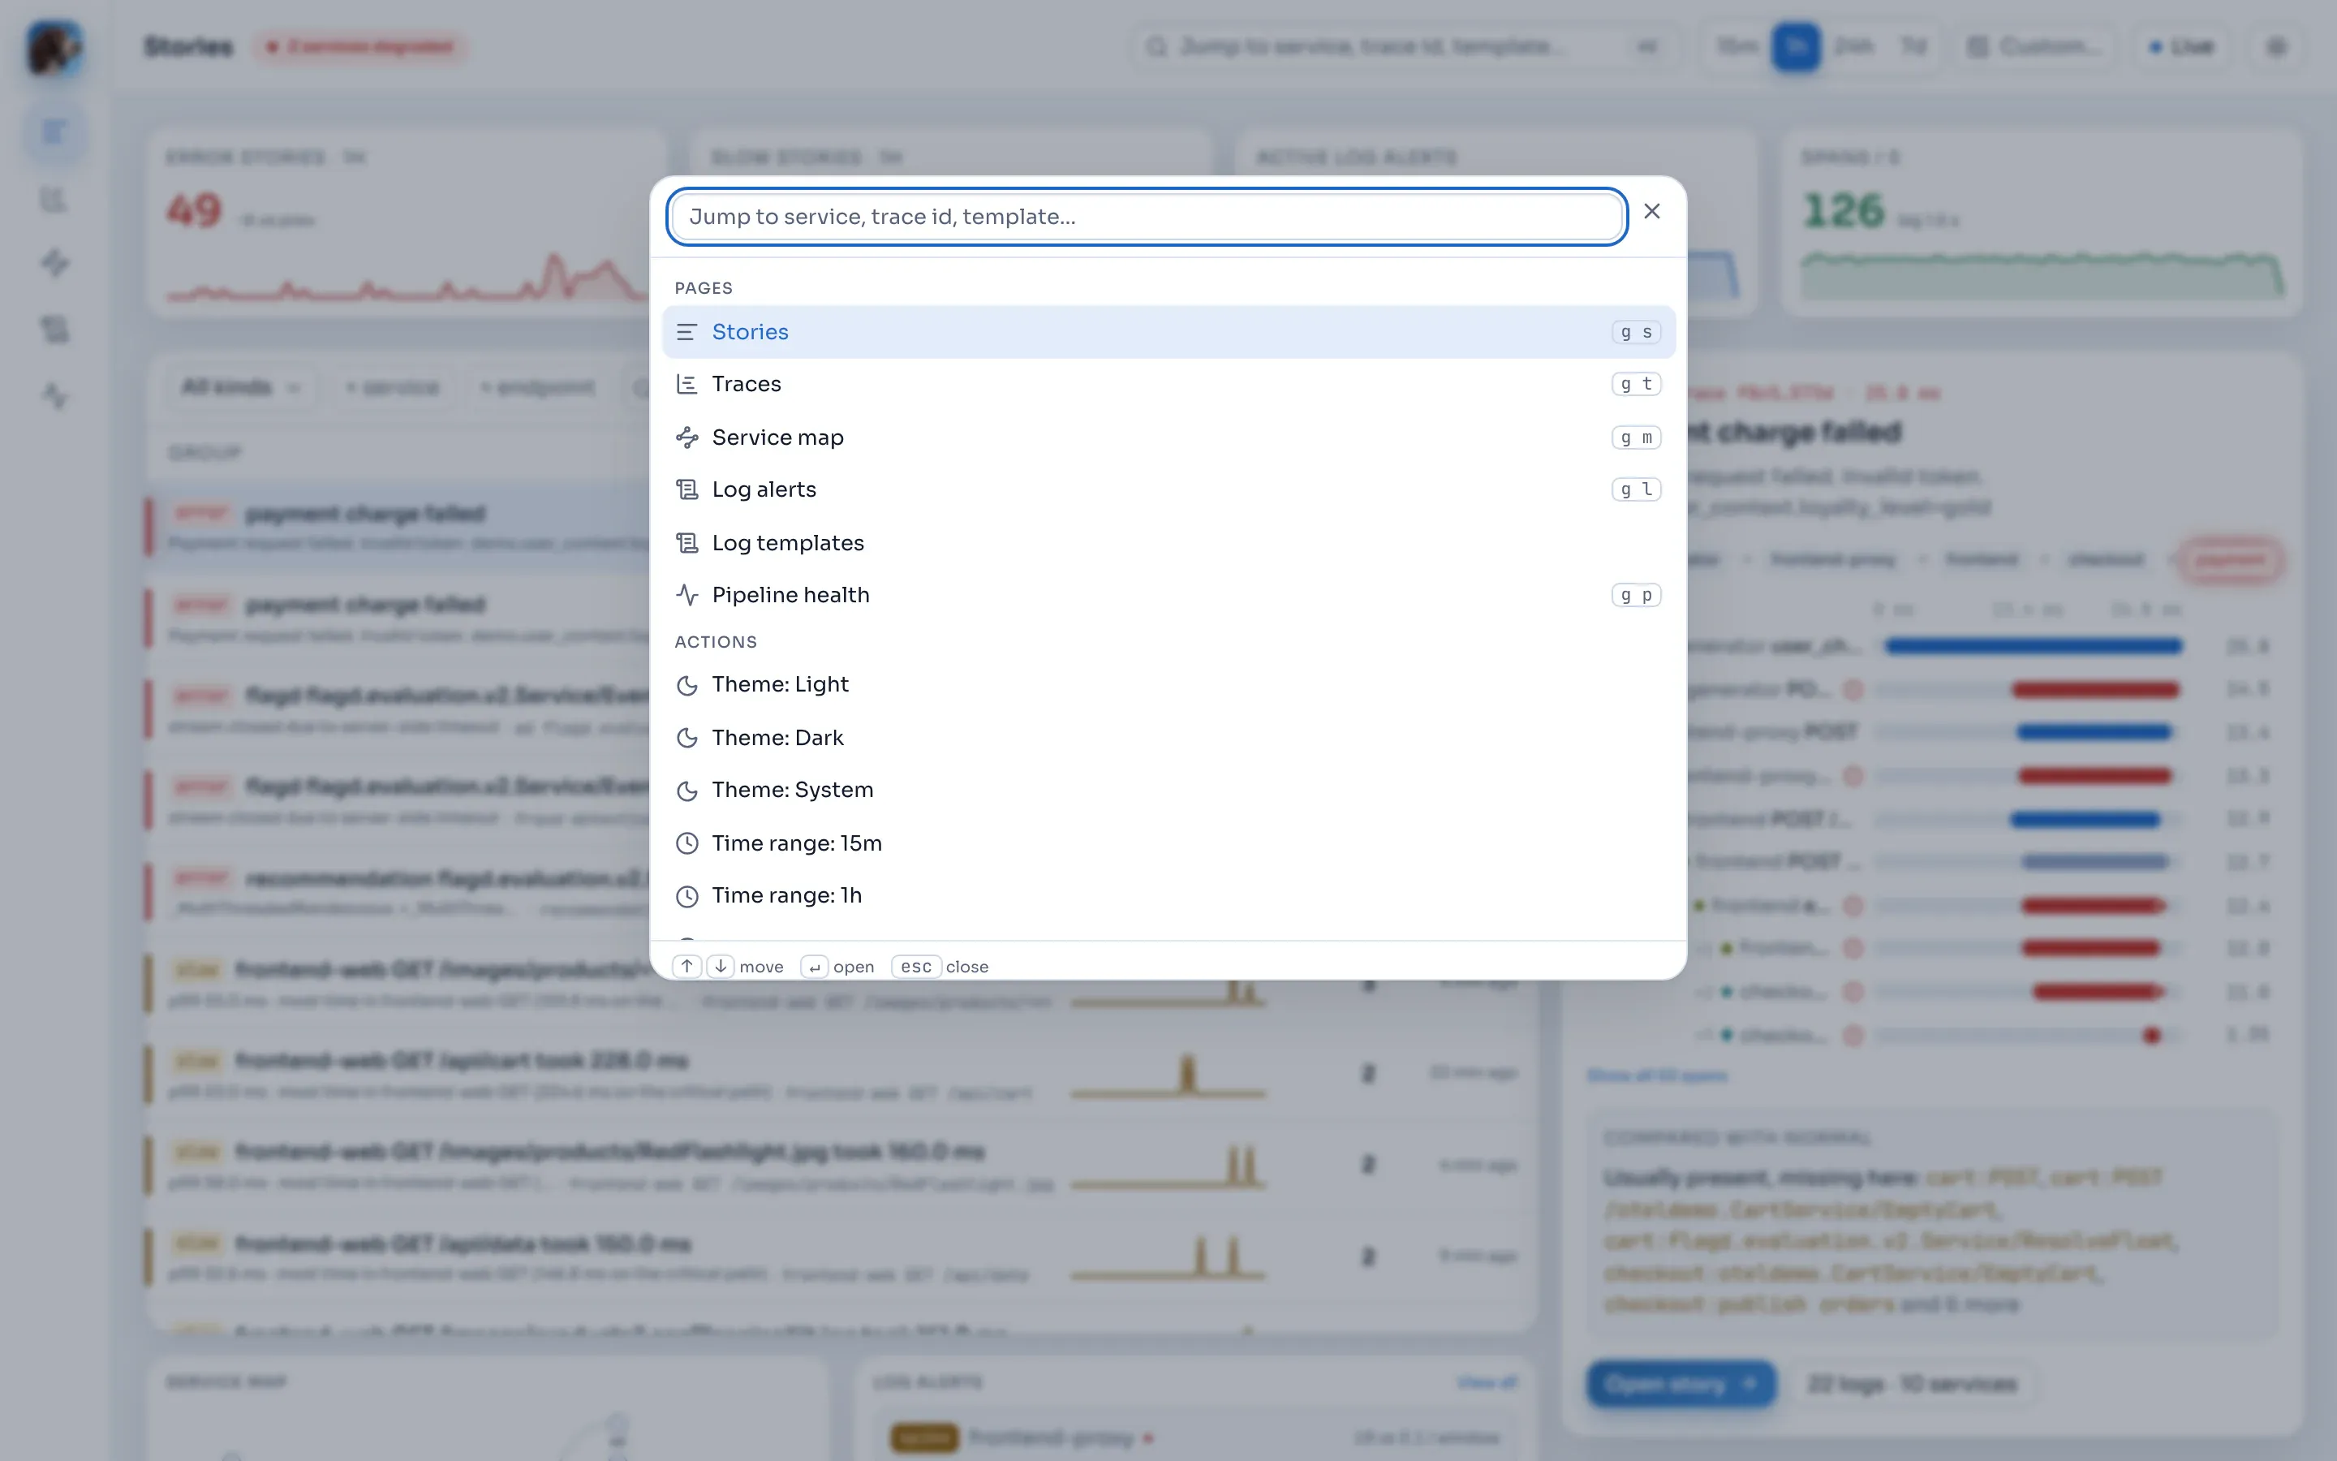Click the blurred Open story button behind the palette
Screen dimensions: 2337x1461
coord(1681,1384)
